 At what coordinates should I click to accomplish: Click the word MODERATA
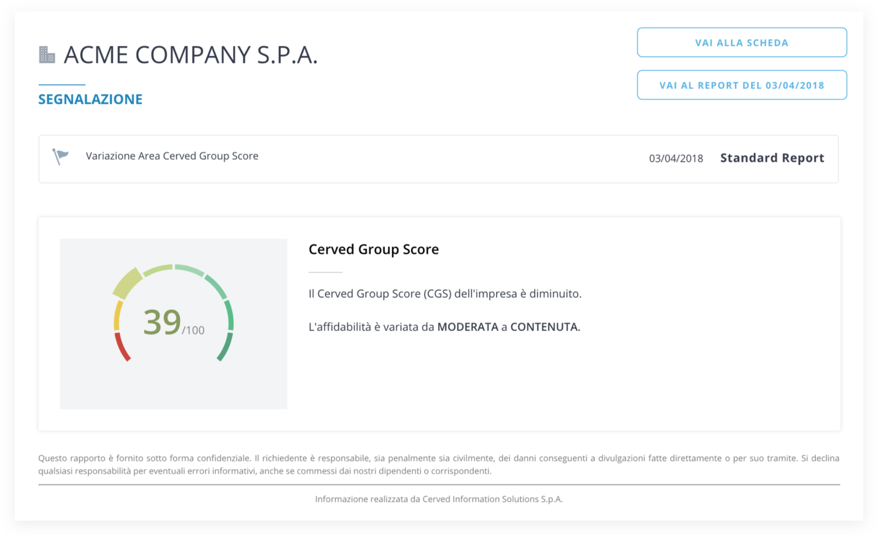click(468, 327)
